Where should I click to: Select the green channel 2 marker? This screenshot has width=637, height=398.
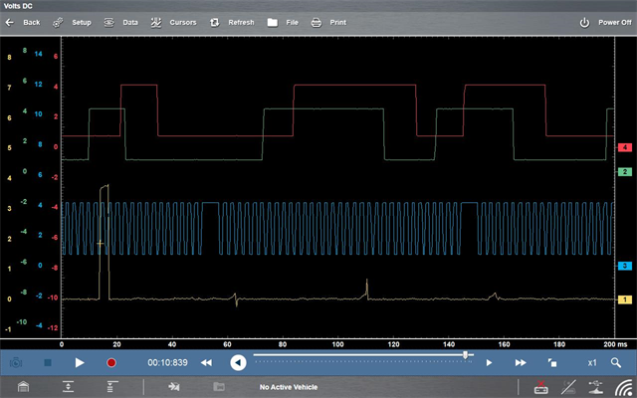pyautogui.click(x=624, y=172)
